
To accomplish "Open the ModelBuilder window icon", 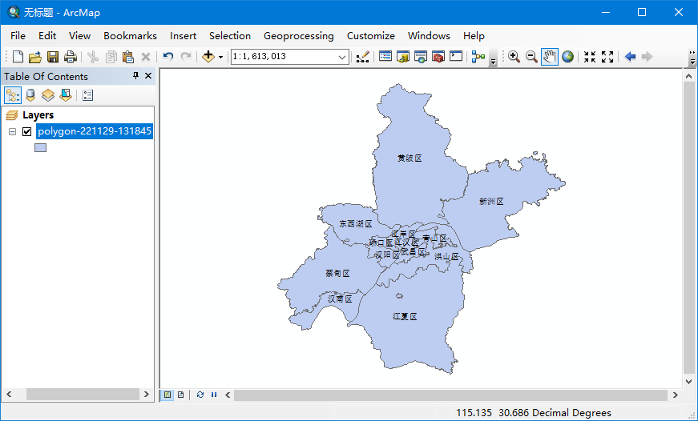I will (x=478, y=57).
